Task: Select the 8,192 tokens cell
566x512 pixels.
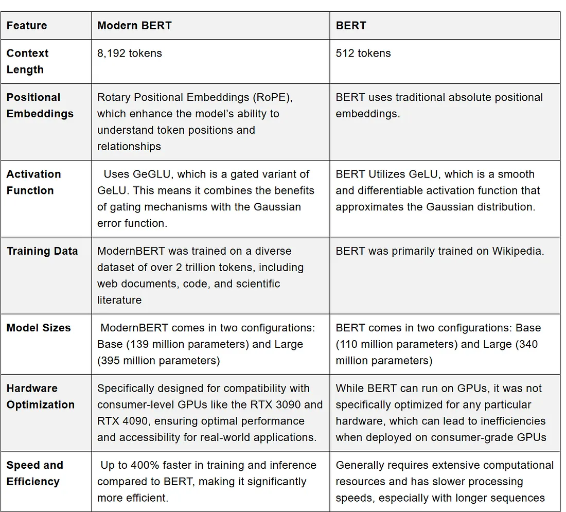Action: (210, 61)
